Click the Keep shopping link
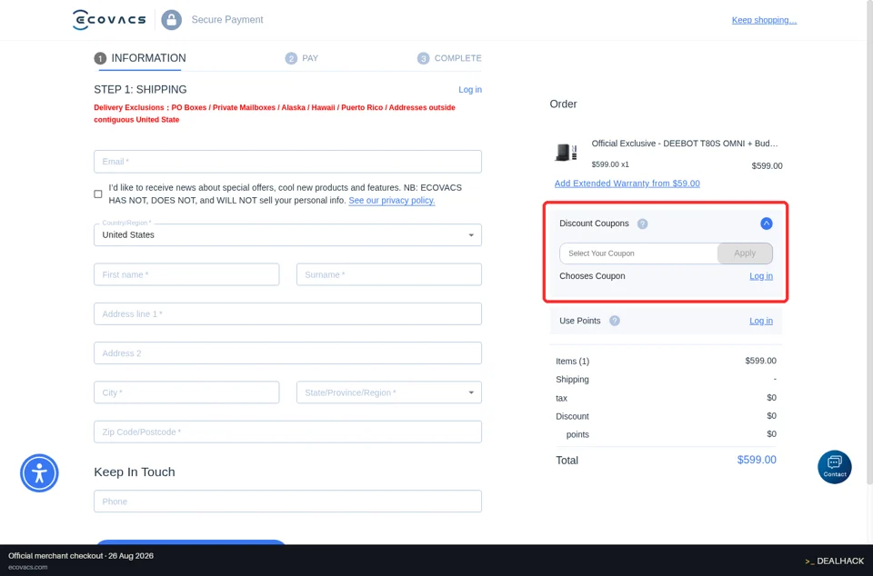The image size is (873, 576). (x=764, y=20)
